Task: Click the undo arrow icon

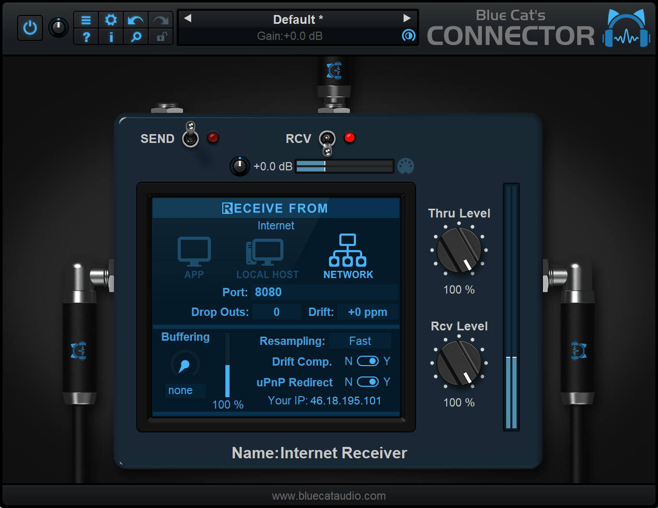Action: [x=135, y=20]
